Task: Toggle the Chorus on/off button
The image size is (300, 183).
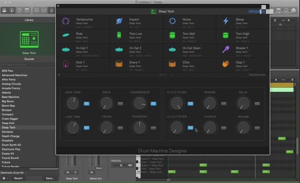Action: [x=224, y=128]
